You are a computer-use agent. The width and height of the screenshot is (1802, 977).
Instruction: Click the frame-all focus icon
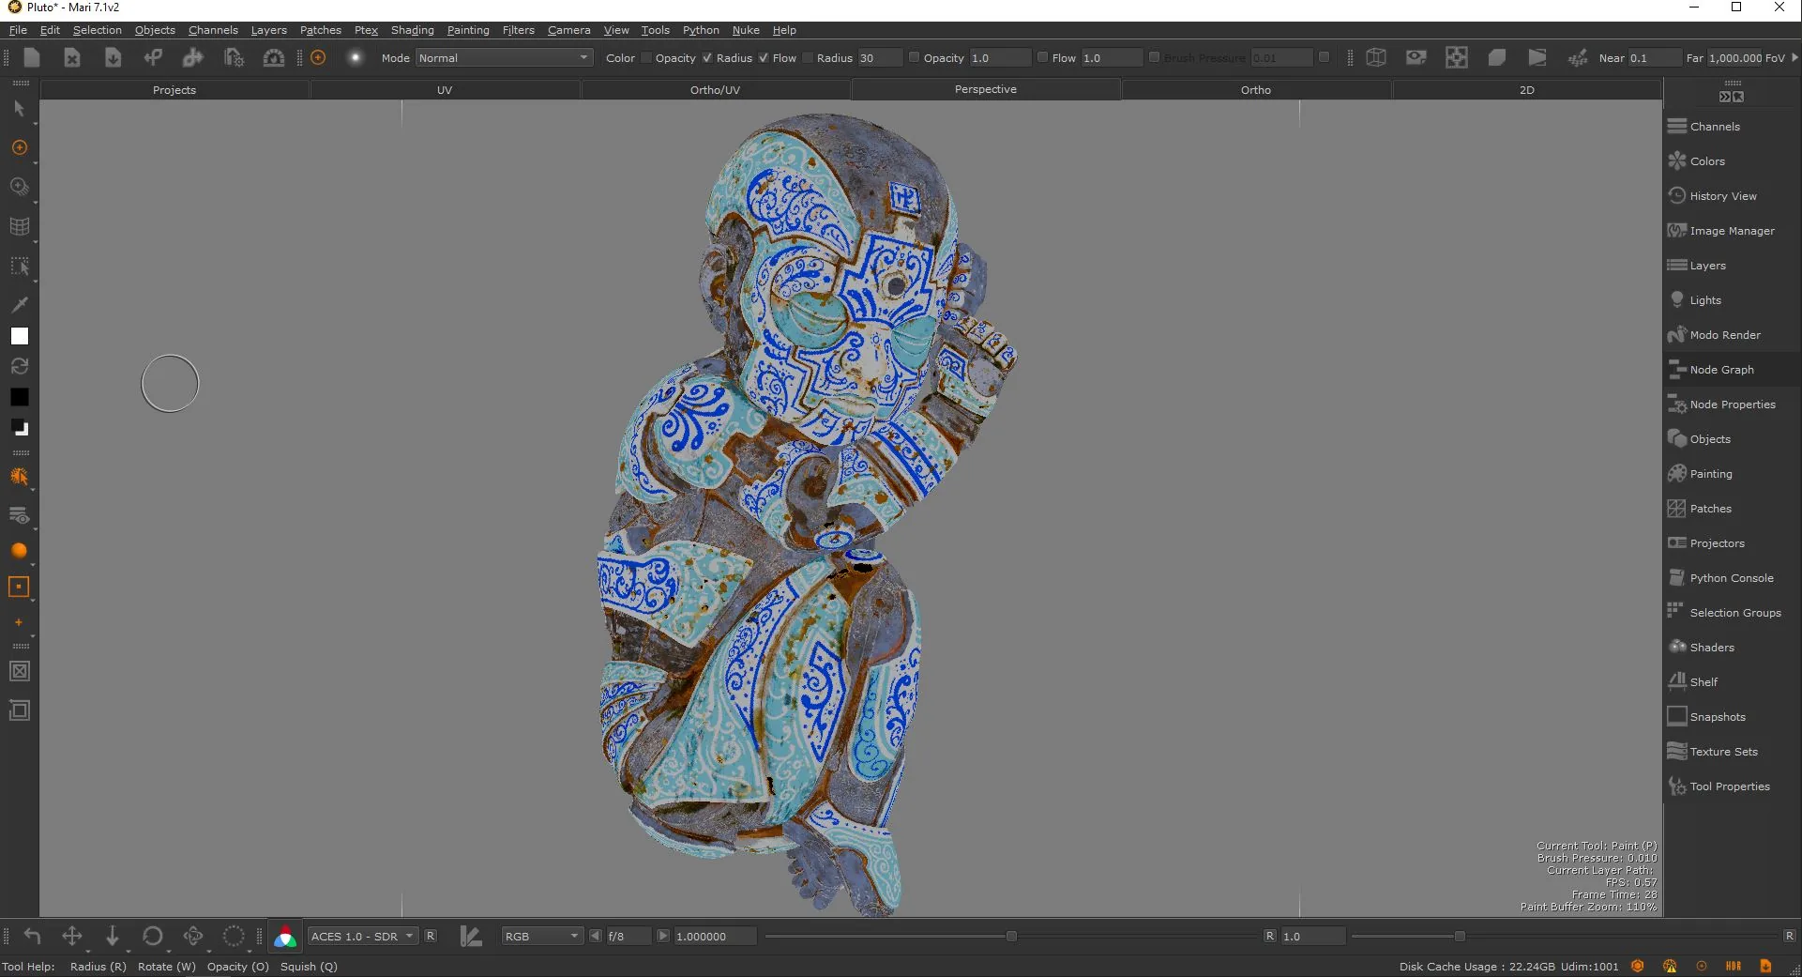1456,58
